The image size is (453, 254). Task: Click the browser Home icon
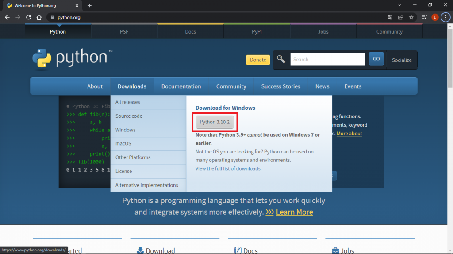tap(38, 17)
